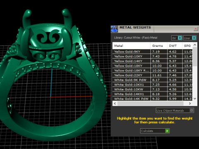Sort by the DWT column header
This screenshot has width=199, height=149.
(175, 46)
